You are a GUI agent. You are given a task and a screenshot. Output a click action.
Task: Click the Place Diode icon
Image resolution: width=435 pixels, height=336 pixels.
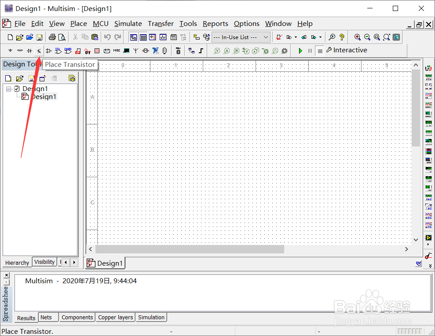[x=29, y=51]
